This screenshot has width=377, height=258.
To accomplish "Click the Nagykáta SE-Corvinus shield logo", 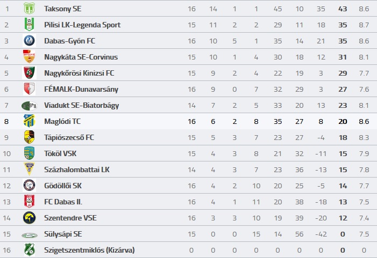I will pyautogui.click(x=30, y=56).
